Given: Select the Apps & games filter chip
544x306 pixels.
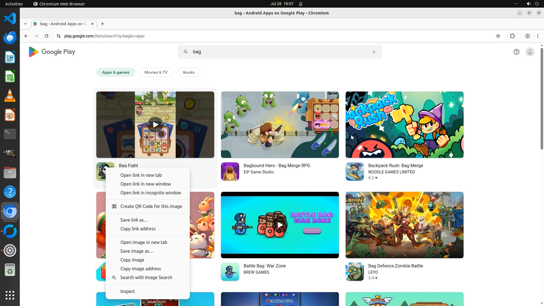Looking at the screenshot, I should (x=116, y=72).
